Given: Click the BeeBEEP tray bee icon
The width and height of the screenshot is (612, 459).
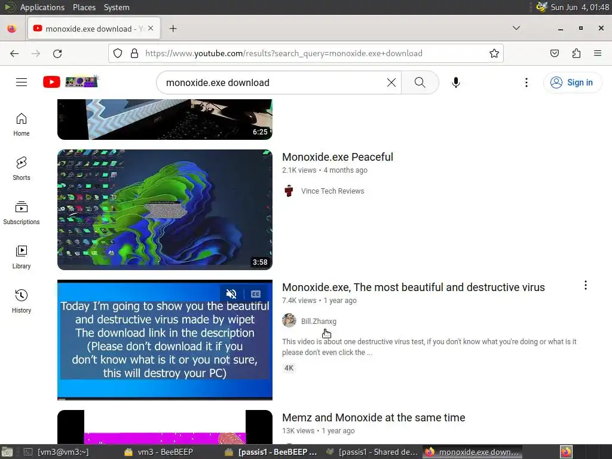Looking at the screenshot, I should coord(541,7).
